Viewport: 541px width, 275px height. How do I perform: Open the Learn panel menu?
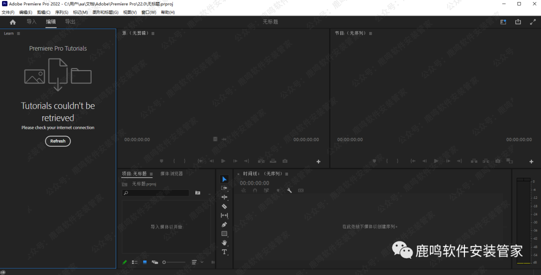(19, 34)
